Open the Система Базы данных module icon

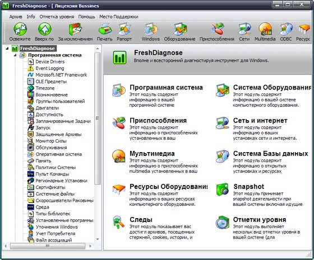coord(222,156)
